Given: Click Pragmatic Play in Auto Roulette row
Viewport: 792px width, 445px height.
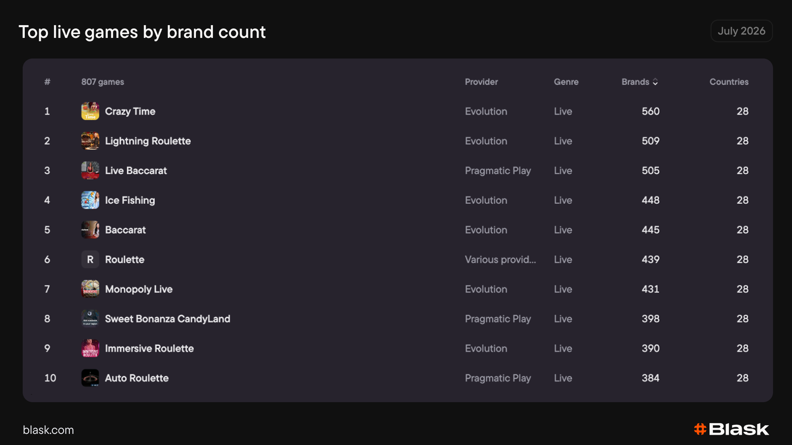Looking at the screenshot, I should (x=498, y=378).
